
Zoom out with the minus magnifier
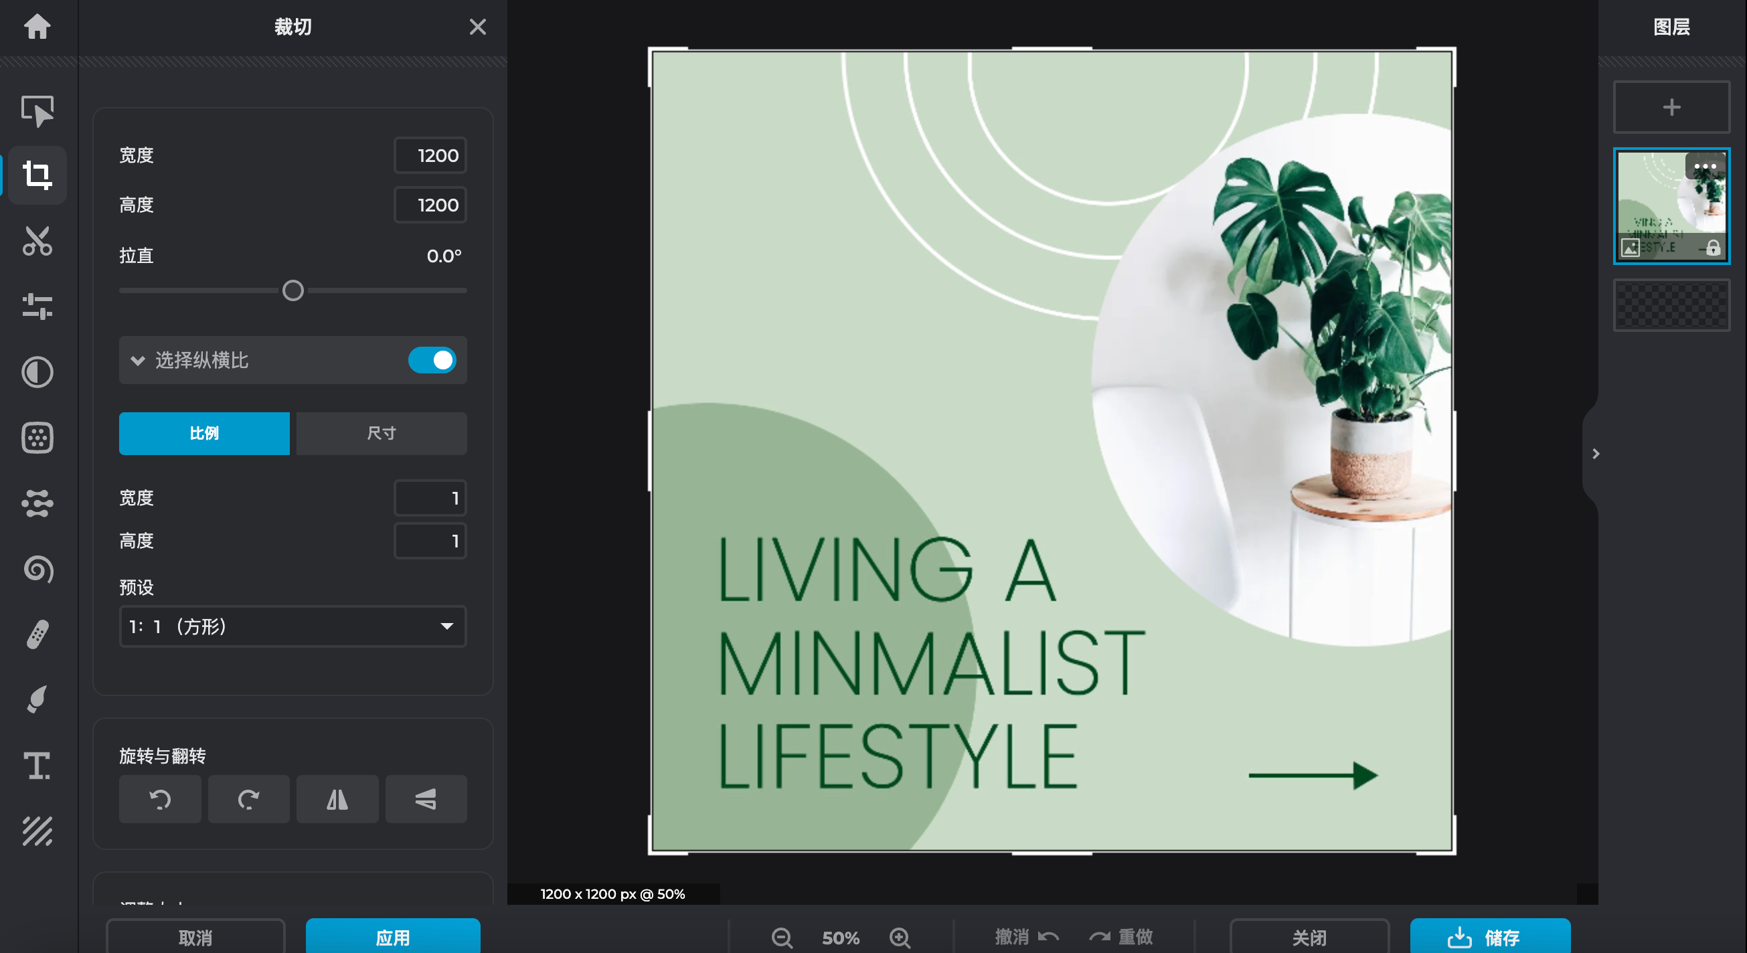coord(782,938)
